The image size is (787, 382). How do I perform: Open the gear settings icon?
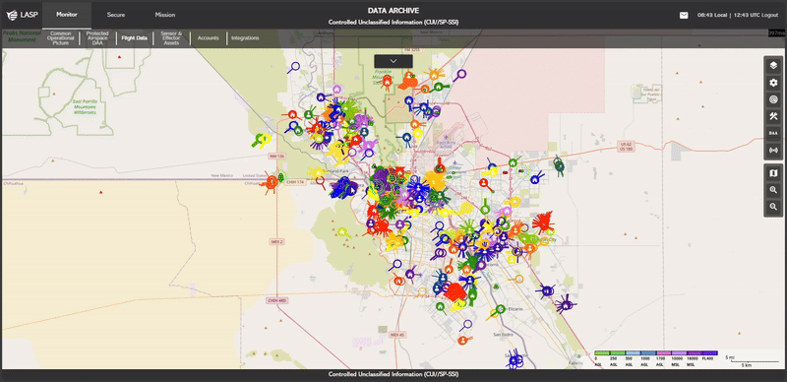[773, 83]
